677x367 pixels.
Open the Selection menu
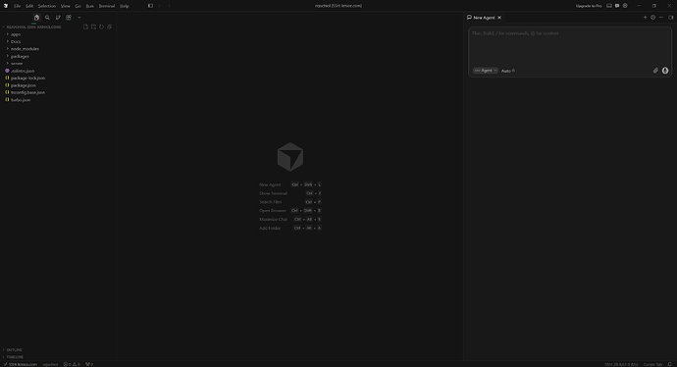[47, 6]
